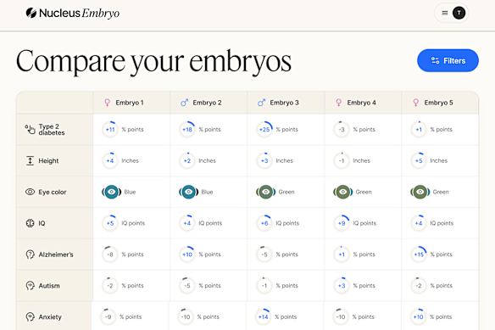
Task: Click Embryo 2 Autism -5 gauge
Action: [x=187, y=285]
